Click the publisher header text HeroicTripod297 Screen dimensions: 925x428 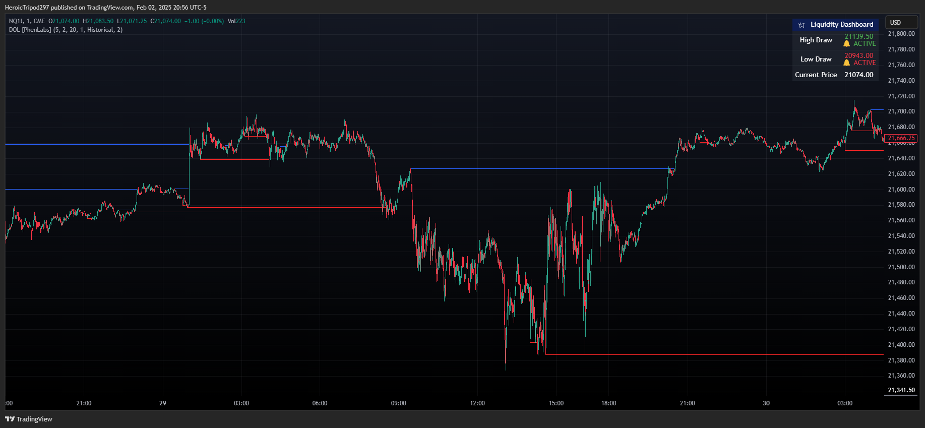click(27, 8)
